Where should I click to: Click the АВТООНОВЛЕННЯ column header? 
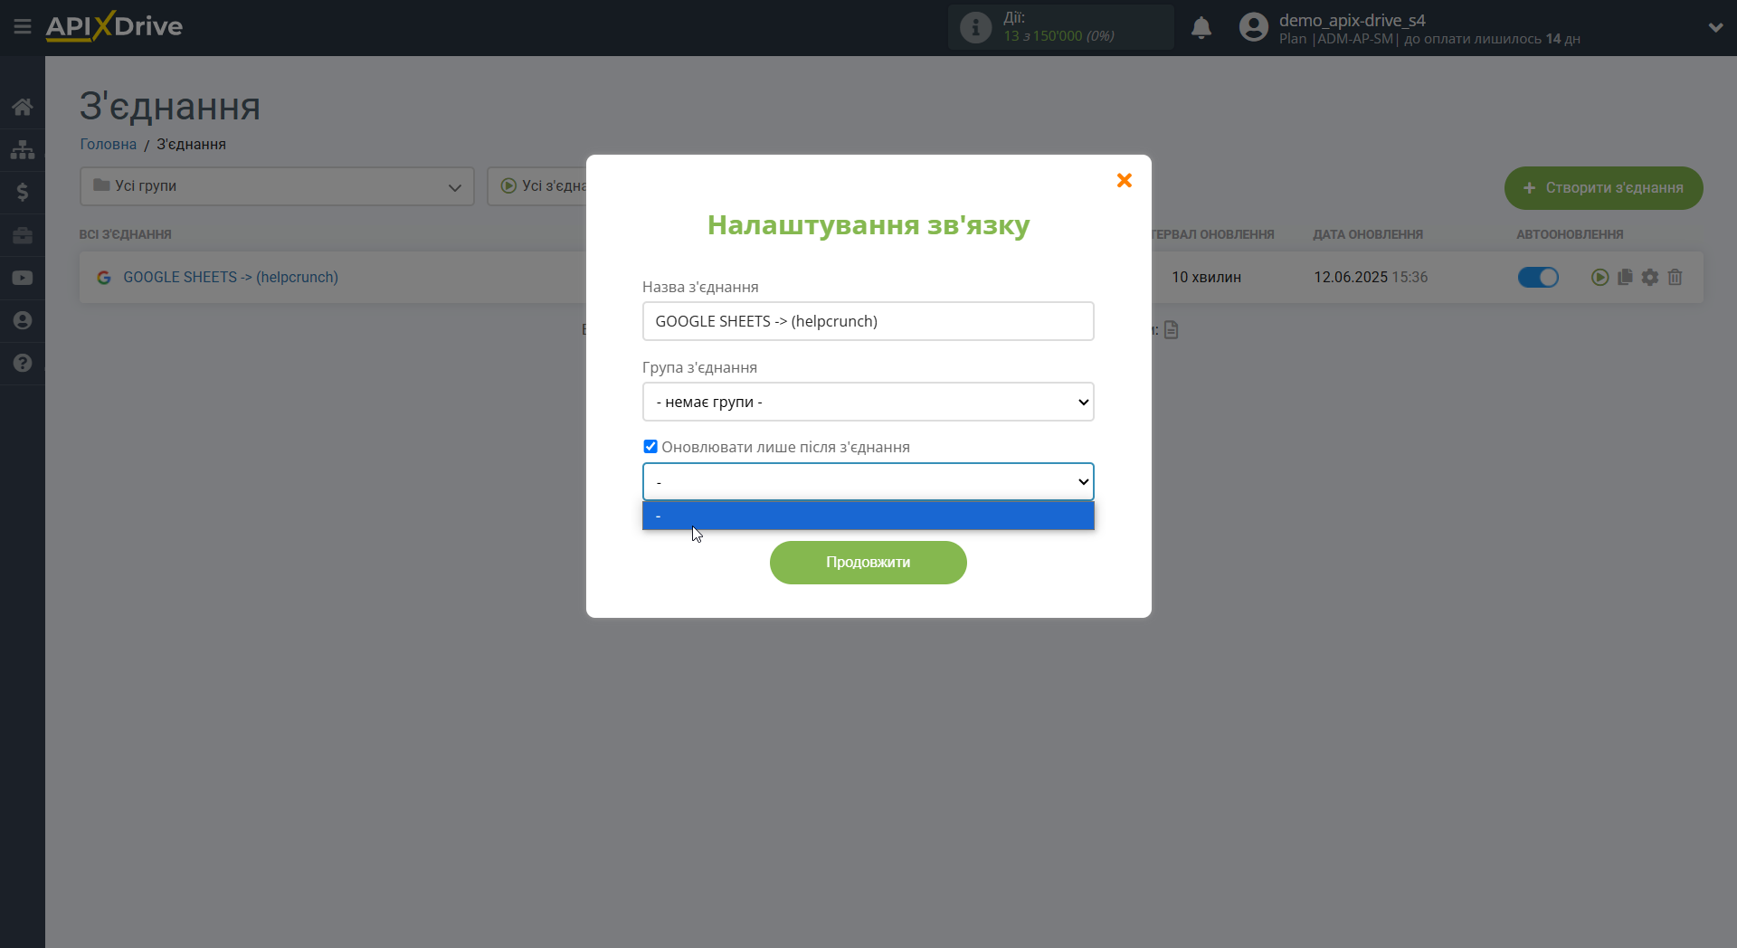(1571, 234)
